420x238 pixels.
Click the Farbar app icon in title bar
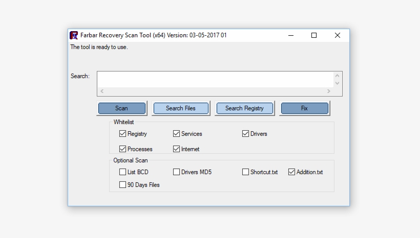click(x=74, y=35)
